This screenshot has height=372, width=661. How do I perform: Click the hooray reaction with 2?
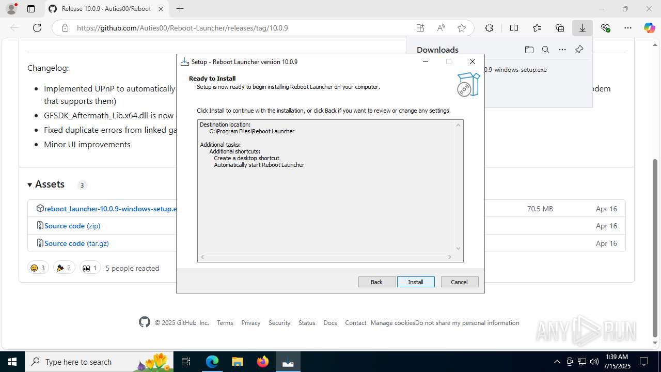pos(64,268)
